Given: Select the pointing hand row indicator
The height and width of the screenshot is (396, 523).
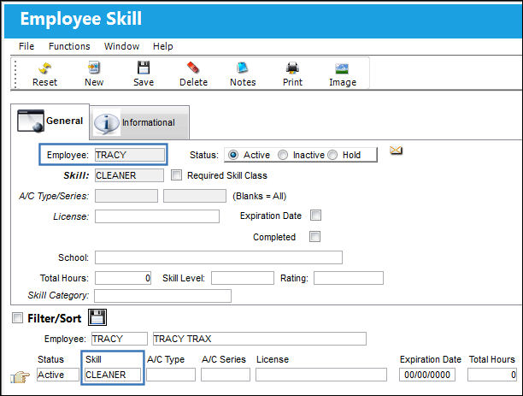Looking at the screenshot, I should point(20,377).
